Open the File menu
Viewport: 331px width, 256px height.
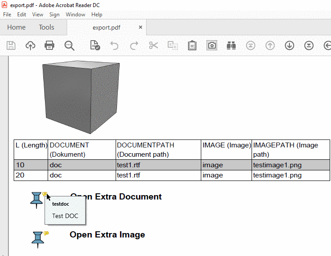(x=7, y=15)
